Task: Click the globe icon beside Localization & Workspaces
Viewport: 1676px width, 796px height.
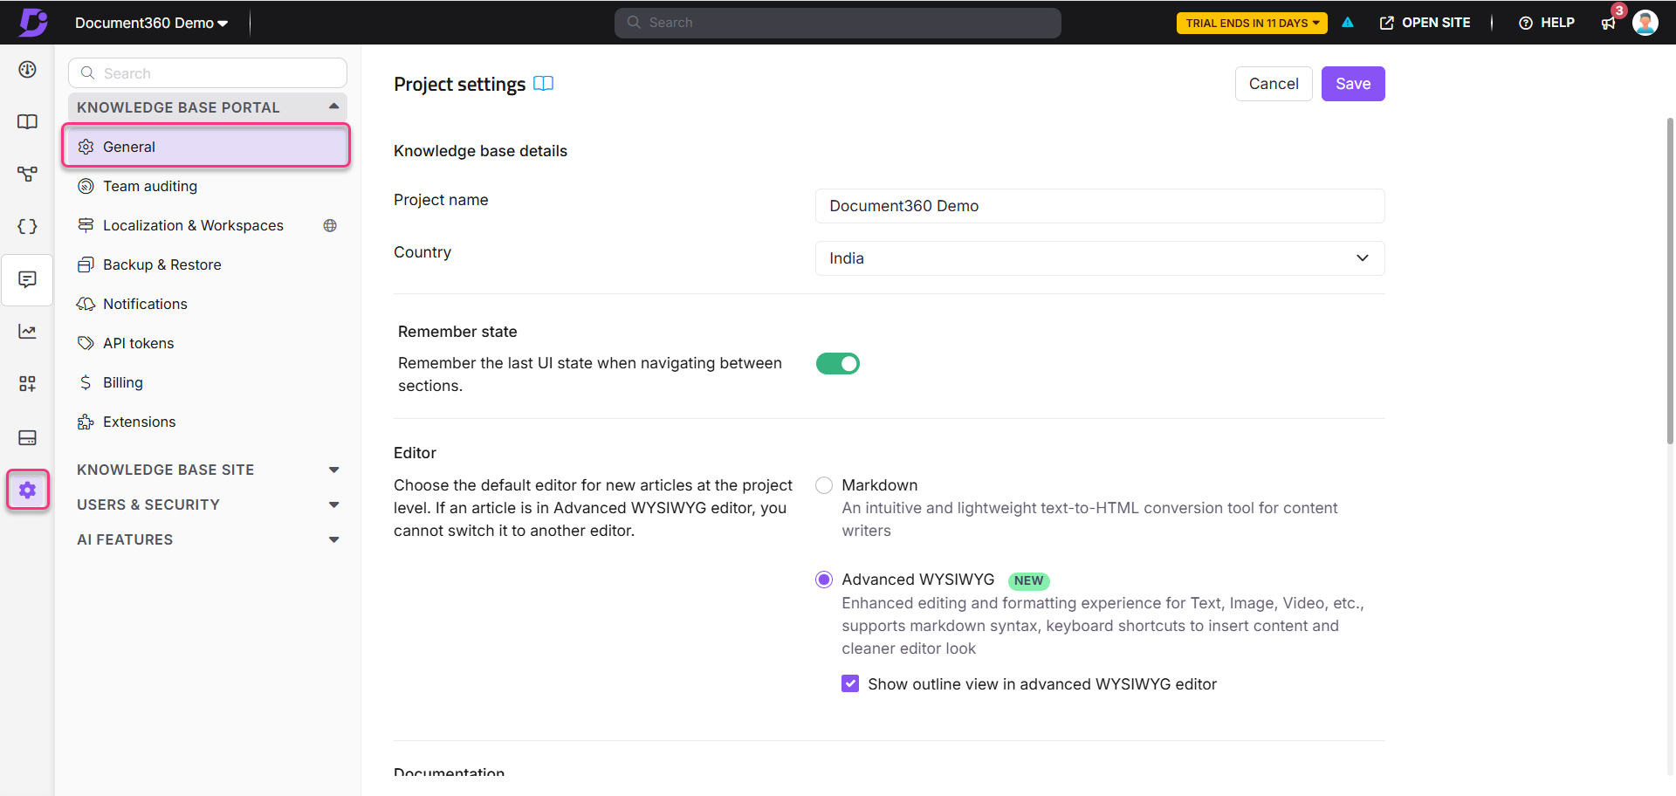Action: [330, 226]
